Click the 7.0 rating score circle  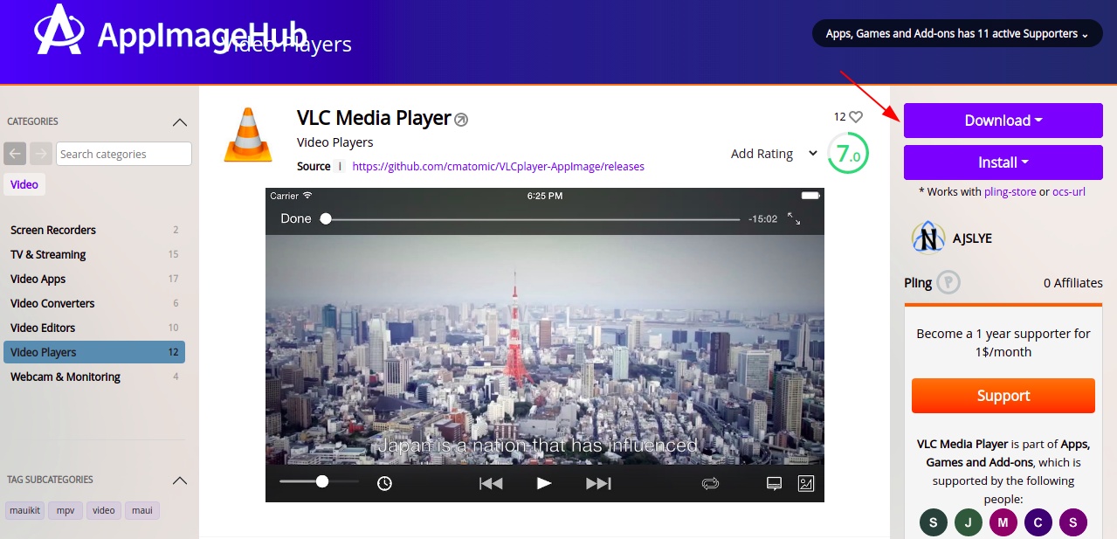[847, 153]
